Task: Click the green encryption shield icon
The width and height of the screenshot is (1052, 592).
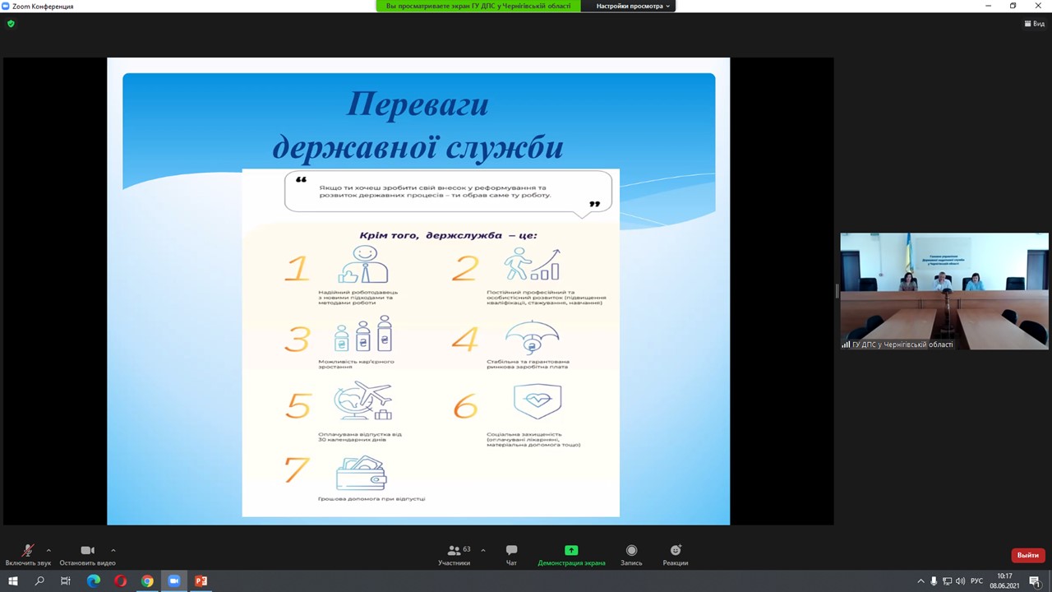Action: (x=11, y=24)
